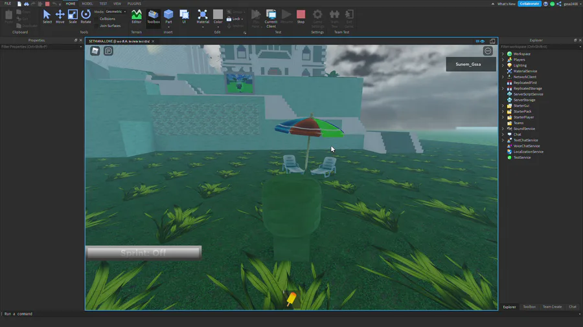
Task: Expand the Players node
Action: (x=503, y=59)
